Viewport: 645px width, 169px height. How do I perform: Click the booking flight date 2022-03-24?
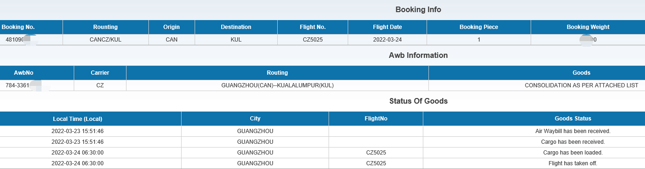(387, 40)
